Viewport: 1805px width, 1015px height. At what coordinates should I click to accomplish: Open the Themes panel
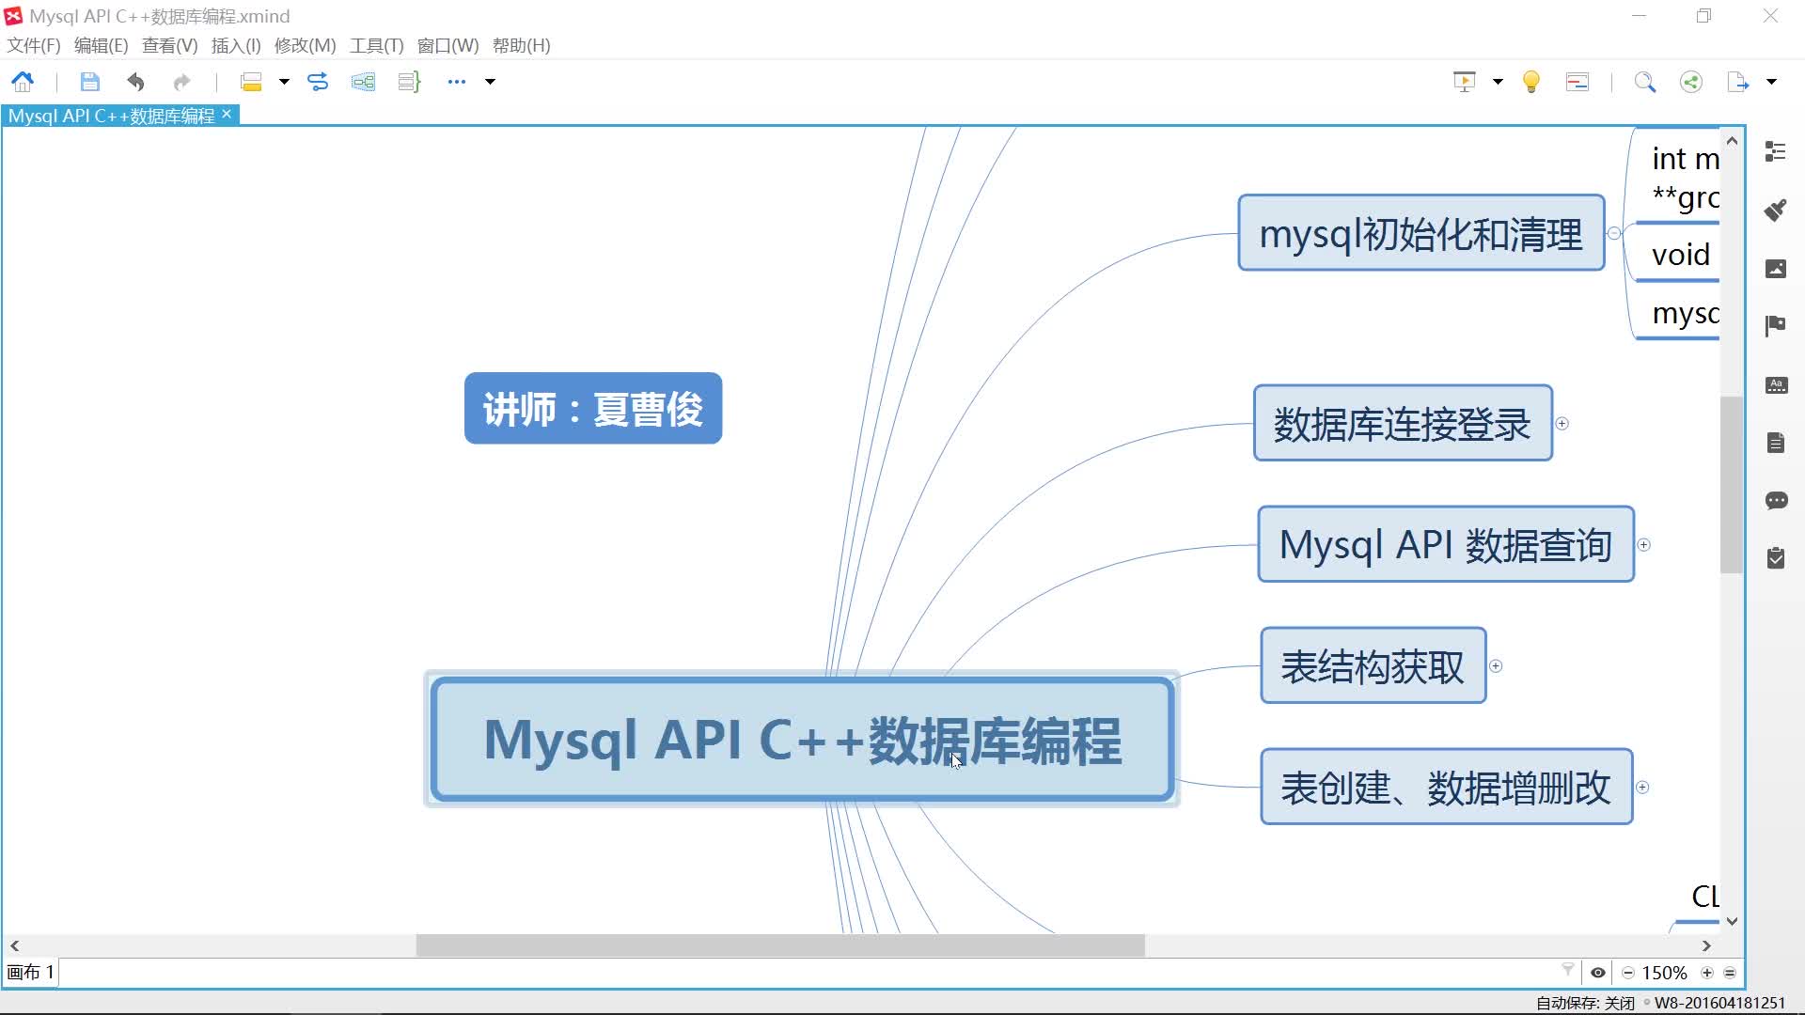tap(1776, 384)
